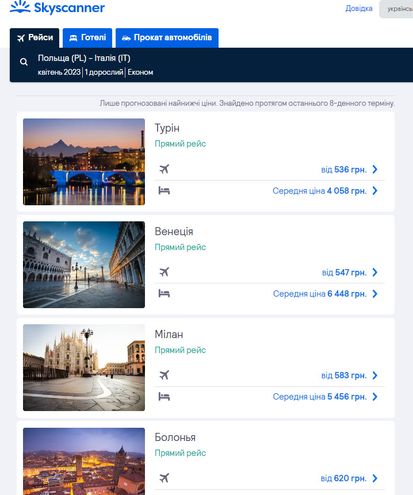This screenshot has width=413, height=495.
Task: Click the search magnifier icon
Action: 24,62
